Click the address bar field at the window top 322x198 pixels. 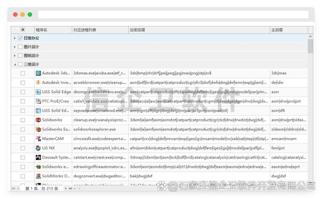[x=173, y=15]
